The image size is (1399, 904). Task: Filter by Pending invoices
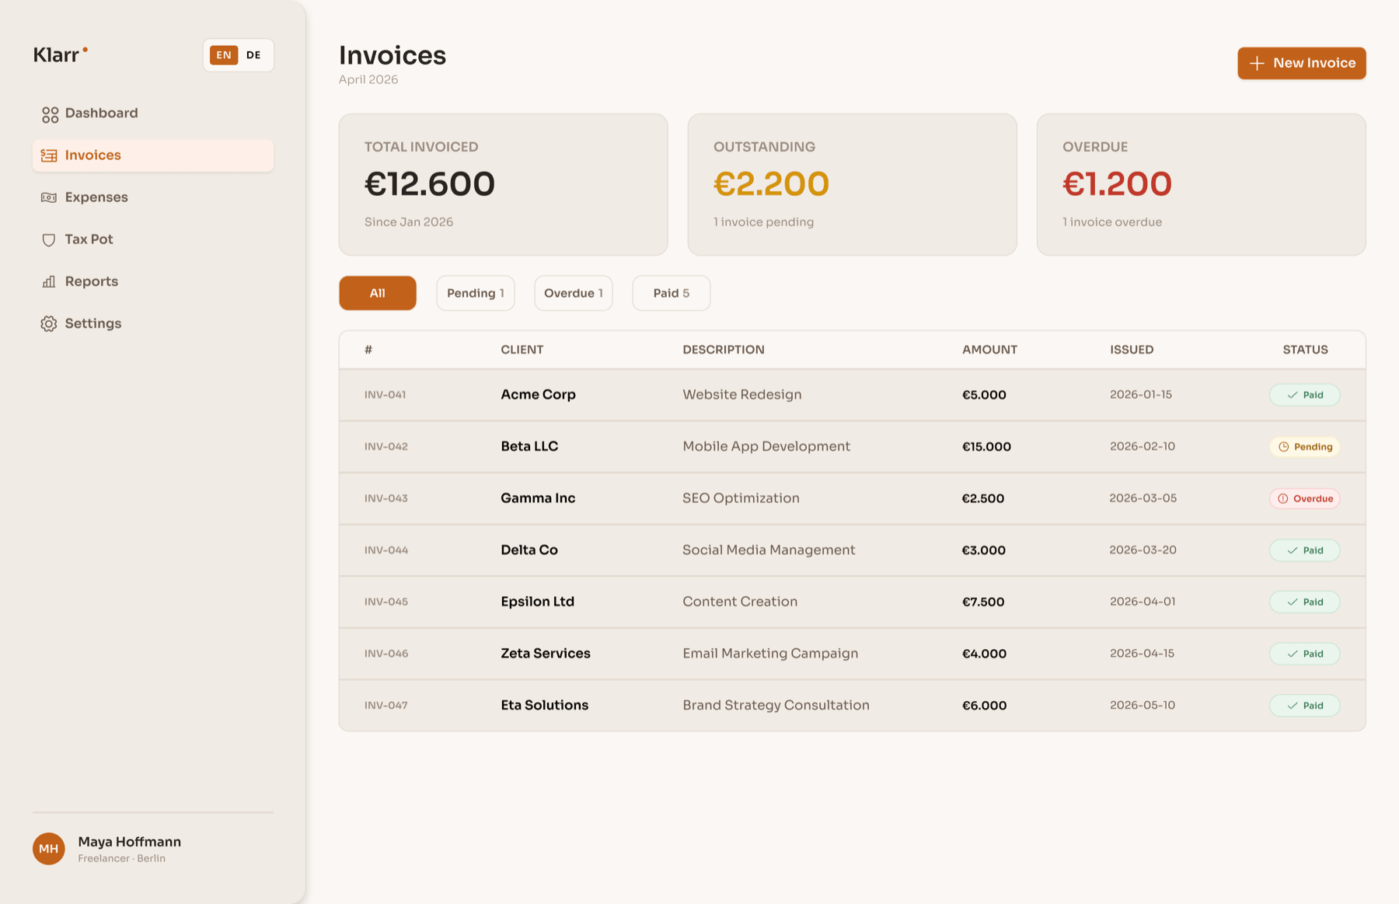tap(476, 293)
